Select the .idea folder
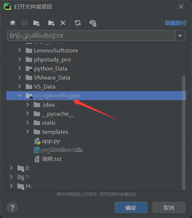The height and width of the screenshot is (218, 192). [x=48, y=105]
